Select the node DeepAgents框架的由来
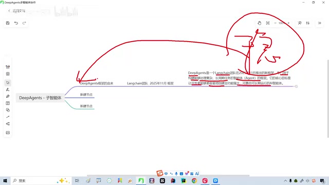 (97, 83)
